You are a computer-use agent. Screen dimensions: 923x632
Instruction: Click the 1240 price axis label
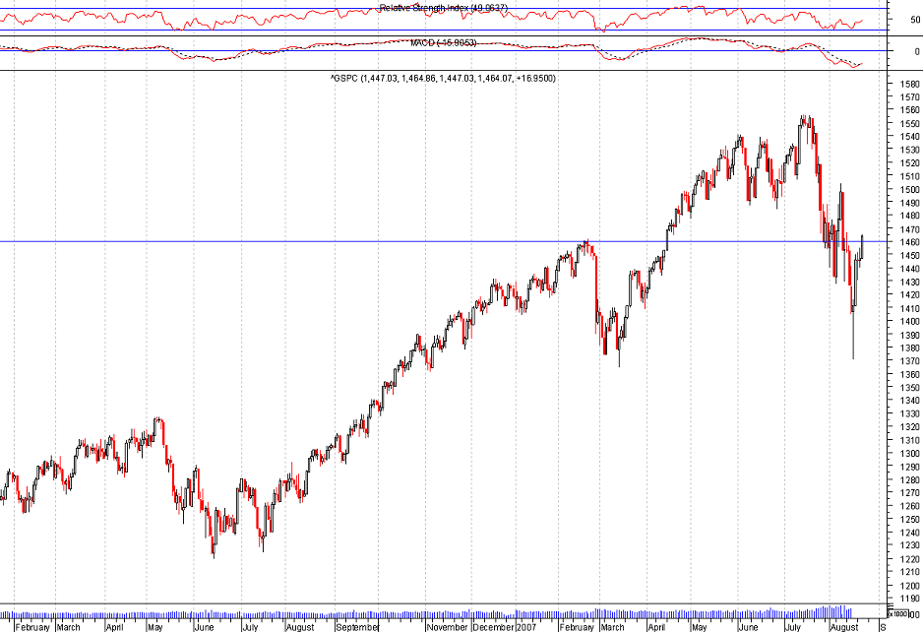coord(910,533)
